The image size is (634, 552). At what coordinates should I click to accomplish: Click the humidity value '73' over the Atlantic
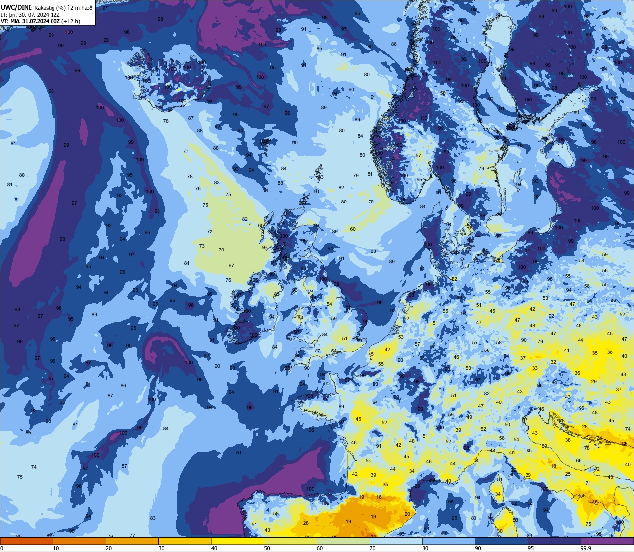tap(202, 246)
